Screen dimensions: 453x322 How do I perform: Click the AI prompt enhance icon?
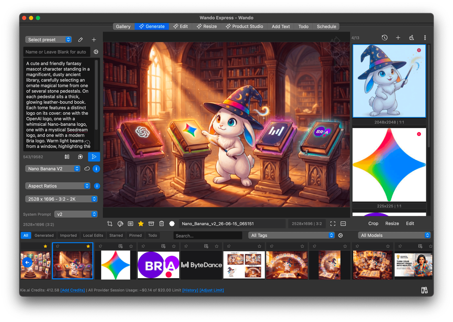[80, 157]
